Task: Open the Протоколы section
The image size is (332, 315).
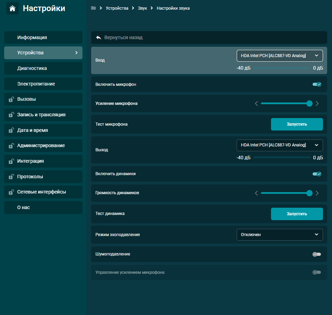Action: pyautogui.click(x=43, y=177)
